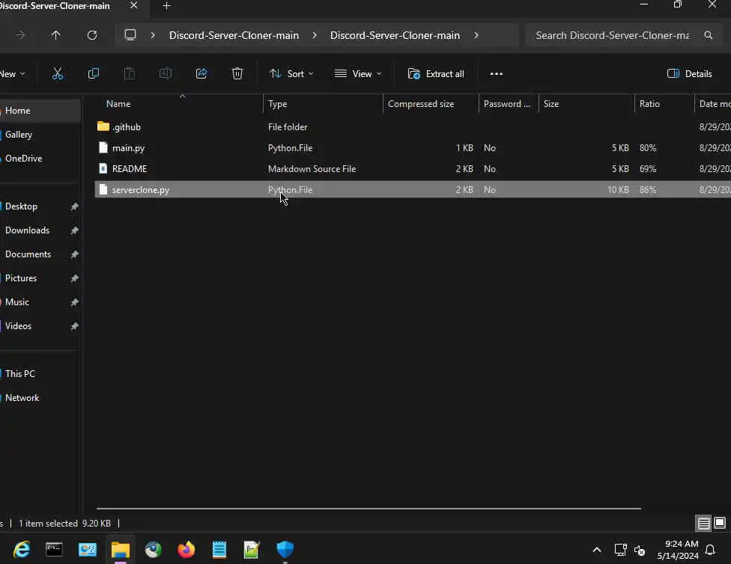Click the muted volume tray icon
Image resolution: width=731 pixels, height=564 pixels.
tap(640, 551)
